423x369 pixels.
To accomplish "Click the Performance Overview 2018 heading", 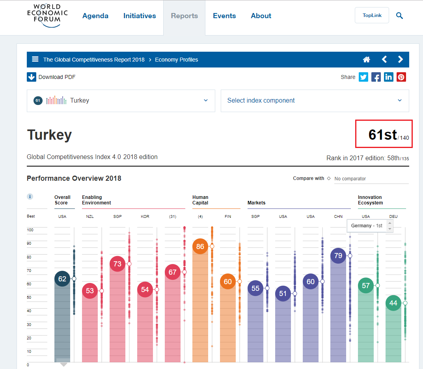I will pos(74,178).
